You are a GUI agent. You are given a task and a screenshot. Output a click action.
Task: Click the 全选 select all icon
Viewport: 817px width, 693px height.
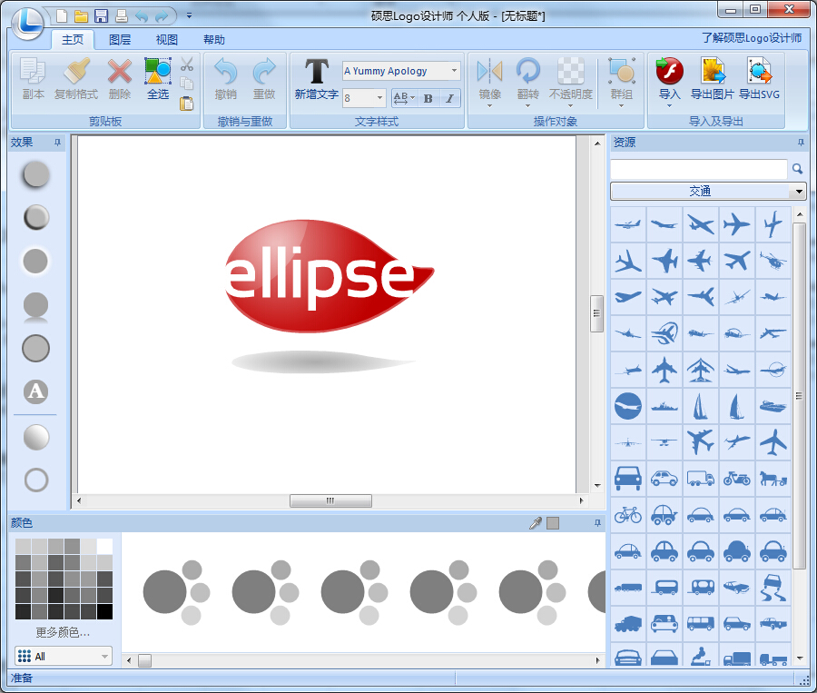[x=158, y=78]
